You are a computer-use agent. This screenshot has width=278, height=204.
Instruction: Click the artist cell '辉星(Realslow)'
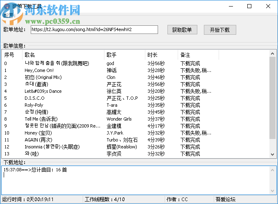[x=122, y=147]
